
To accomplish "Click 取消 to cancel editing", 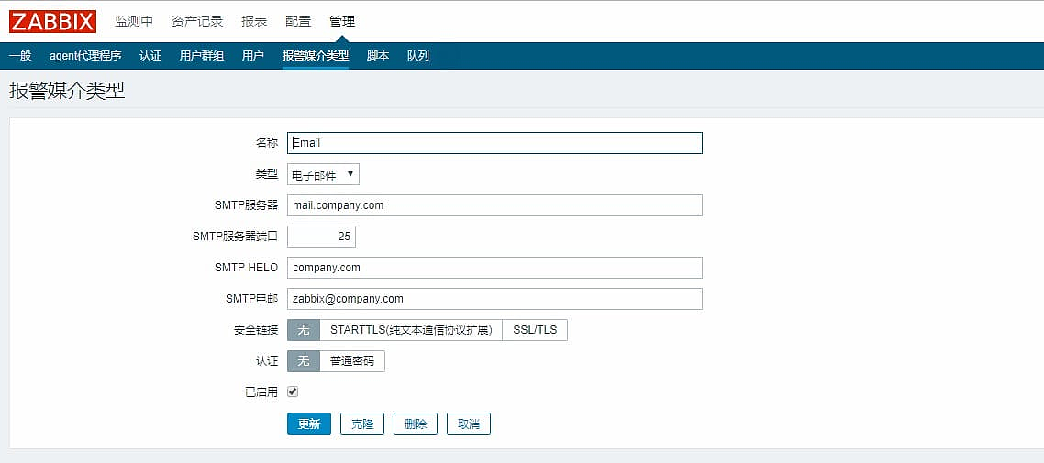I will (469, 424).
